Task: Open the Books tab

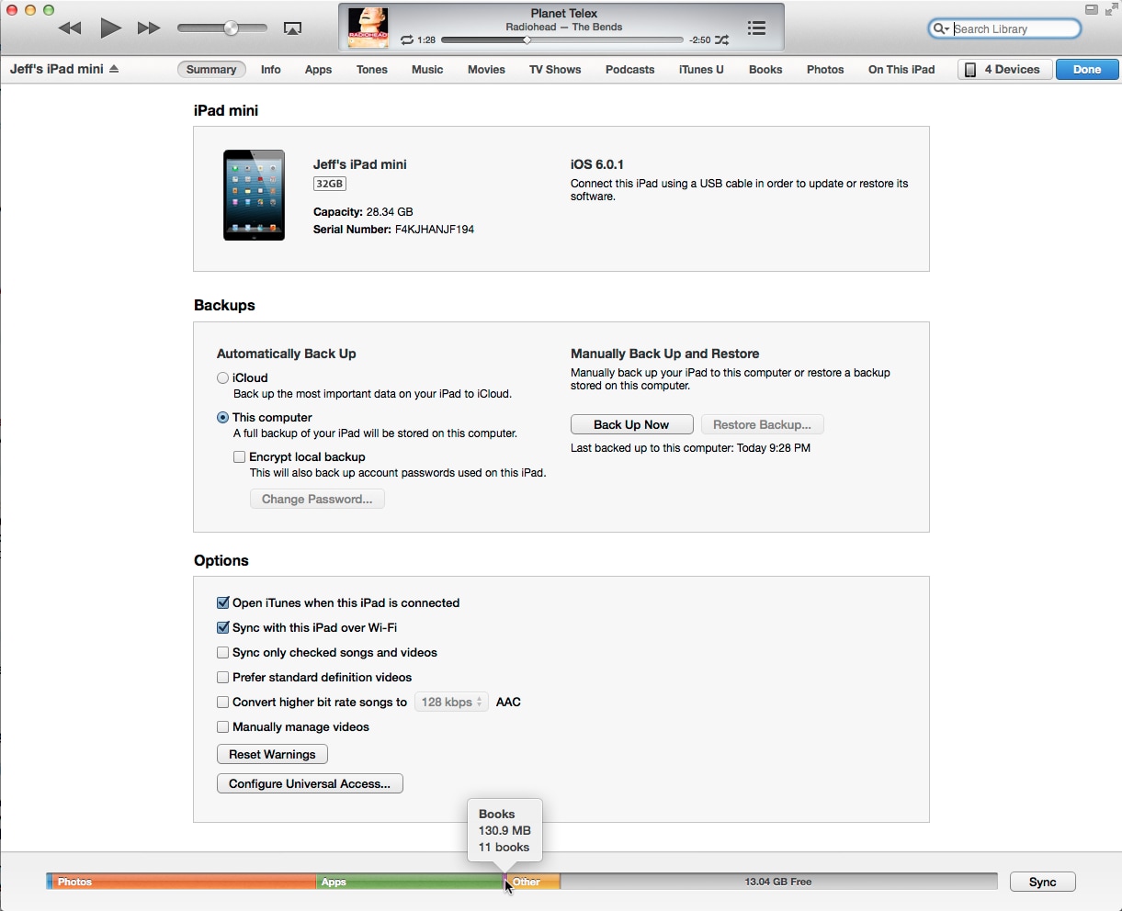Action: click(x=765, y=70)
